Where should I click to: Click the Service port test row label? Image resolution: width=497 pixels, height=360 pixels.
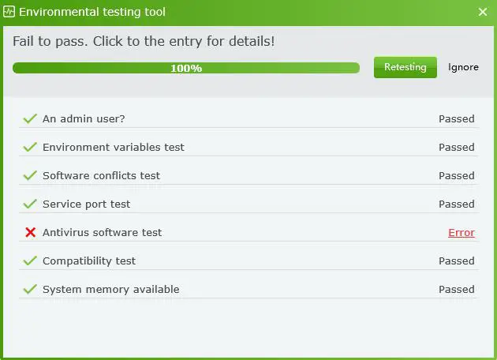[86, 204]
